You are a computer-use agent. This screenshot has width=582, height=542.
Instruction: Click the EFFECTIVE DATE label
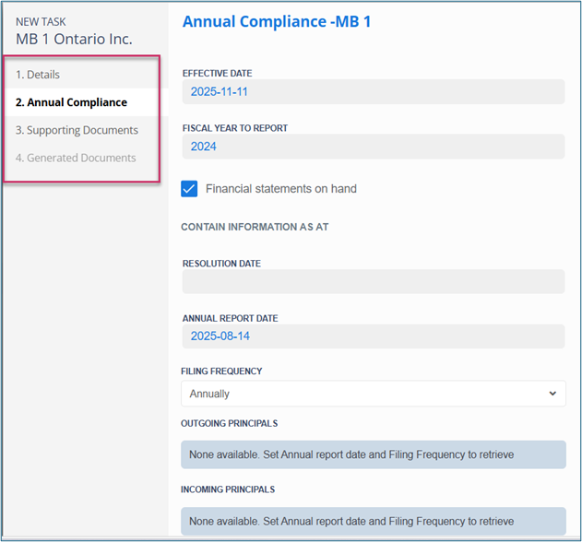217,74
